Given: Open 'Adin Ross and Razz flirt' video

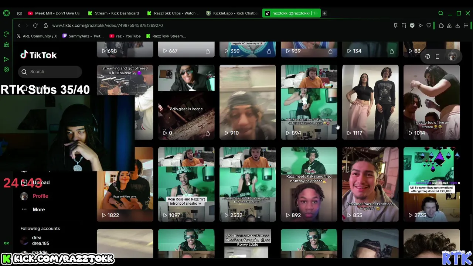Looking at the screenshot, I should click(186, 184).
